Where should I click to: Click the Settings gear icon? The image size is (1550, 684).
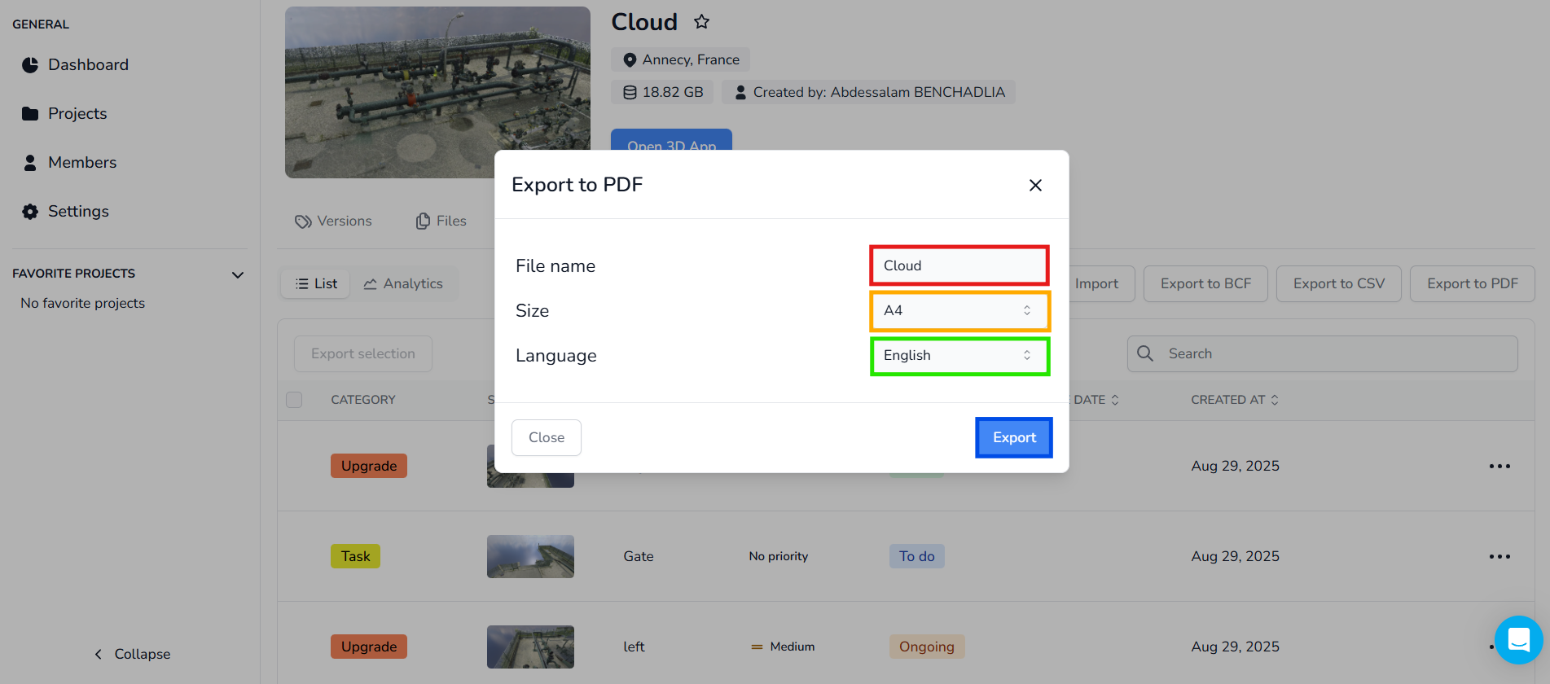[x=30, y=212]
